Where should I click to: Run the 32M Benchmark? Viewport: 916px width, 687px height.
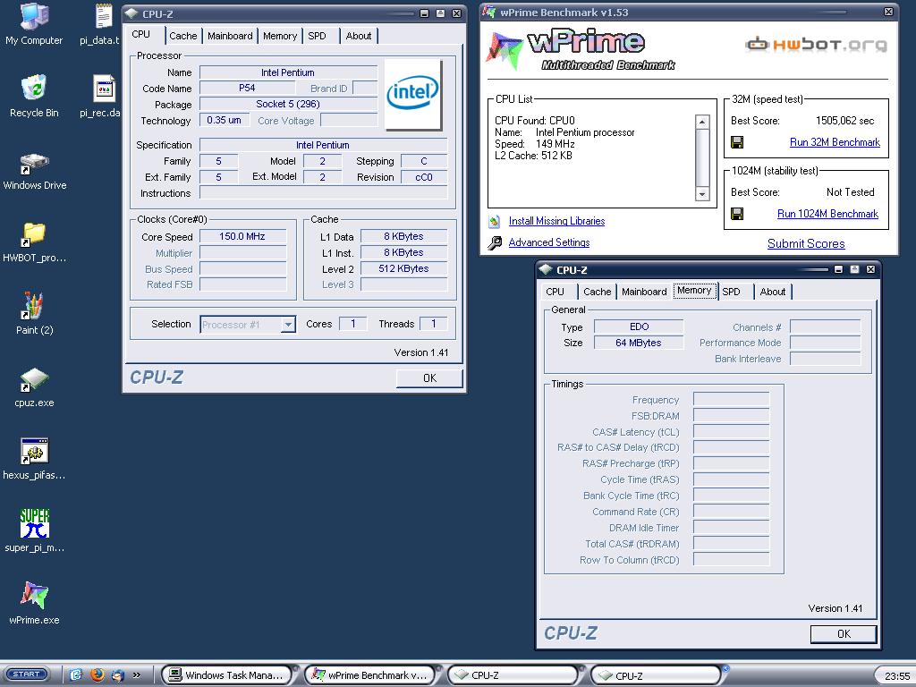835,142
